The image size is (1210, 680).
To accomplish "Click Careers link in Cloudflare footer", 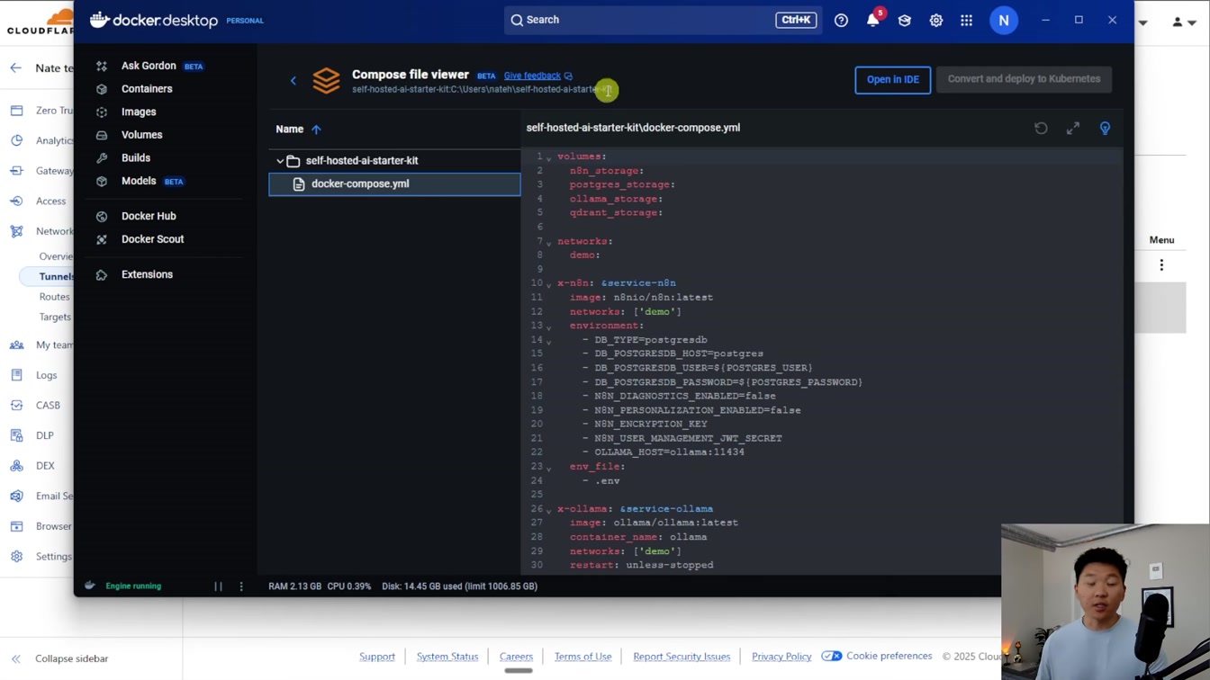I will pyautogui.click(x=516, y=657).
